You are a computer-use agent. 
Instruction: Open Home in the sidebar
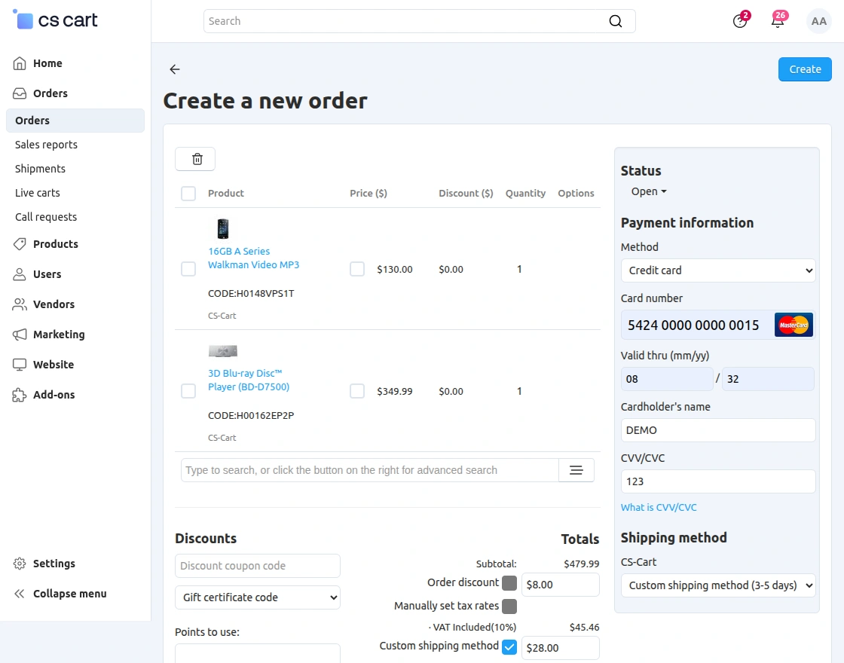point(48,63)
